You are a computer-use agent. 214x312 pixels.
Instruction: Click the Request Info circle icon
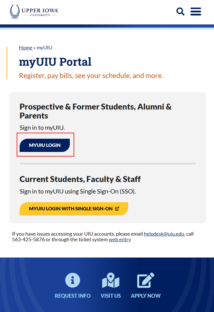tap(73, 280)
